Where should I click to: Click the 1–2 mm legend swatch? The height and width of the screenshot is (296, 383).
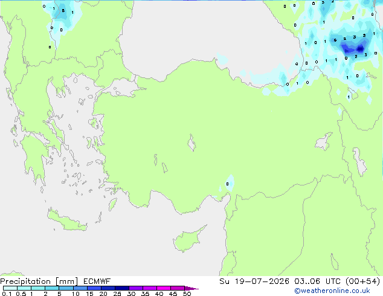coord(38,288)
